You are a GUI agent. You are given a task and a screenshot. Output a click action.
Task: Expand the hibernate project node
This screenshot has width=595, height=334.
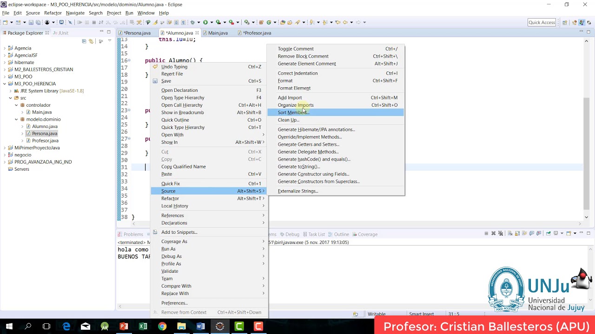click(5, 62)
